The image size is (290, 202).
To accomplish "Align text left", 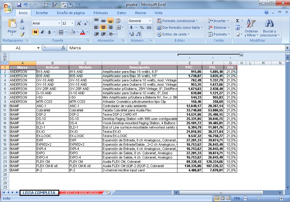I will tap(96, 28).
